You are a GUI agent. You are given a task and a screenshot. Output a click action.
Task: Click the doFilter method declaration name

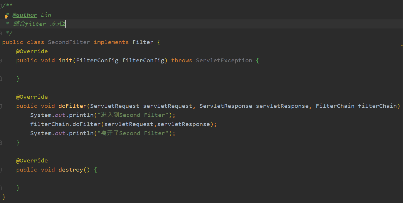[x=73, y=106]
